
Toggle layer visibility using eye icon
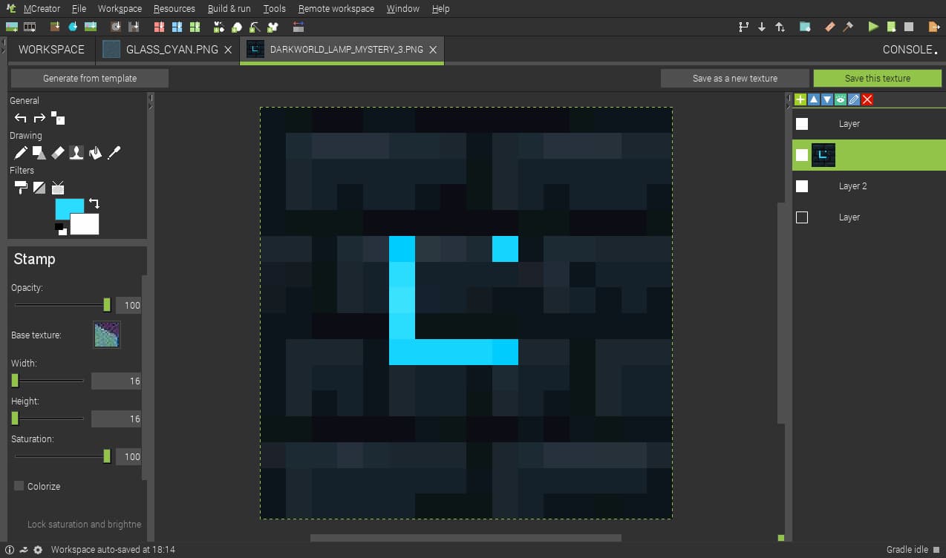point(840,99)
